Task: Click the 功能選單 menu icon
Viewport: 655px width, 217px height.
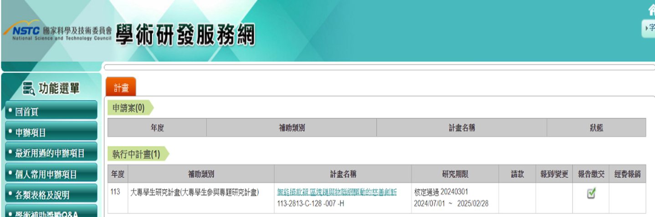Action: (x=29, y=89)
